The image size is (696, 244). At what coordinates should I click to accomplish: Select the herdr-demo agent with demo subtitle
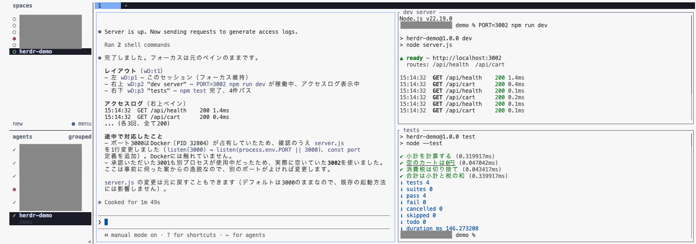coord(50,218)
